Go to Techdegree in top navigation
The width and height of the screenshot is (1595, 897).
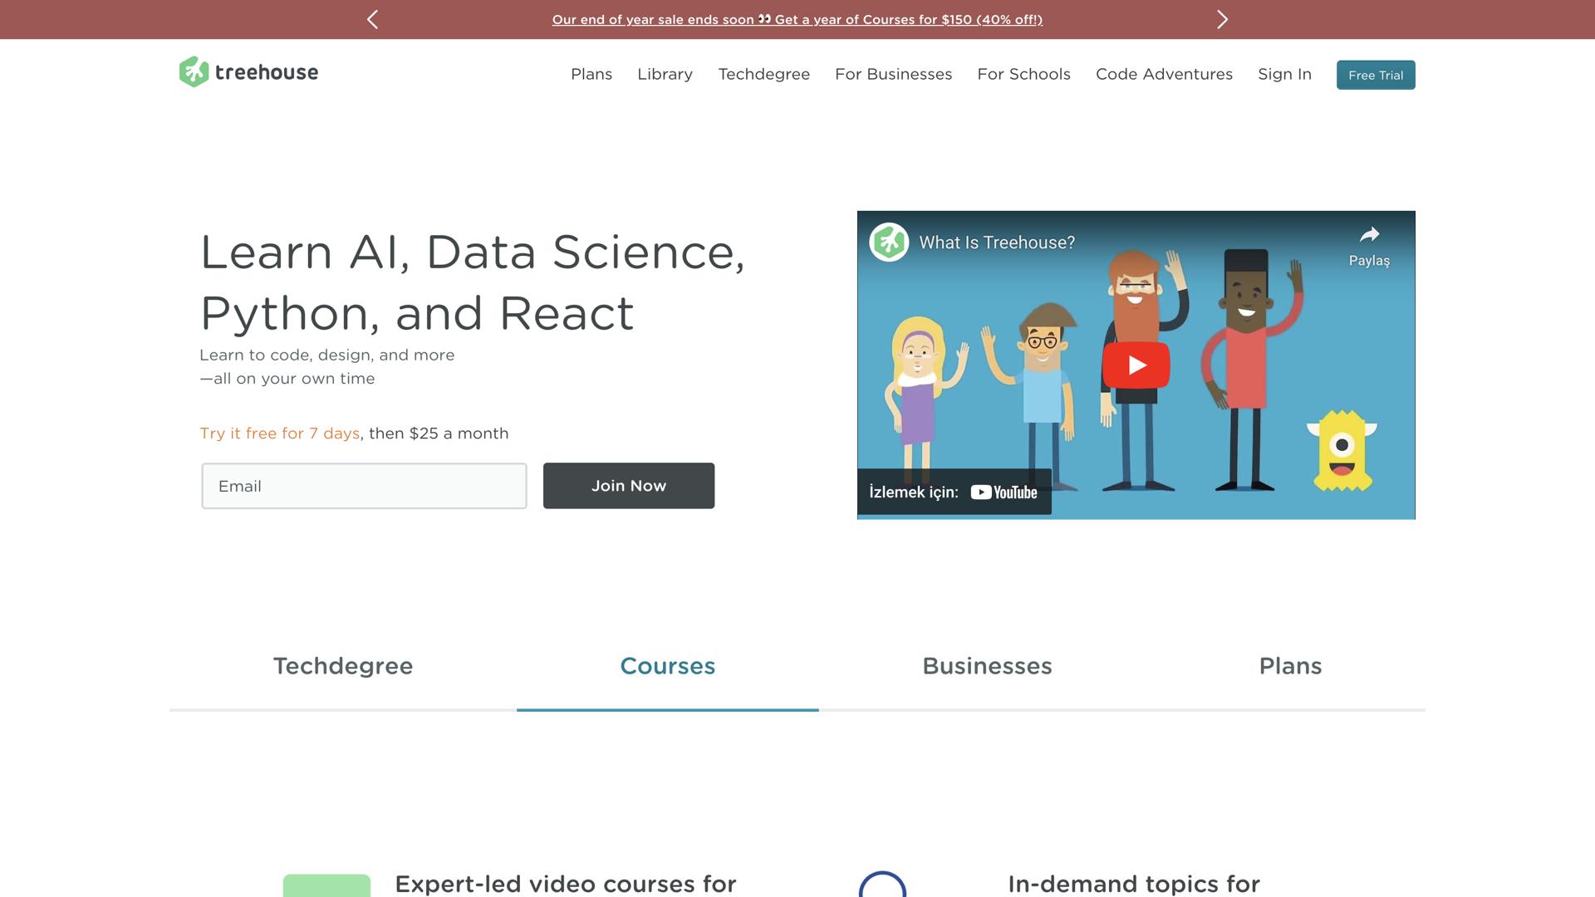[763, 74]
